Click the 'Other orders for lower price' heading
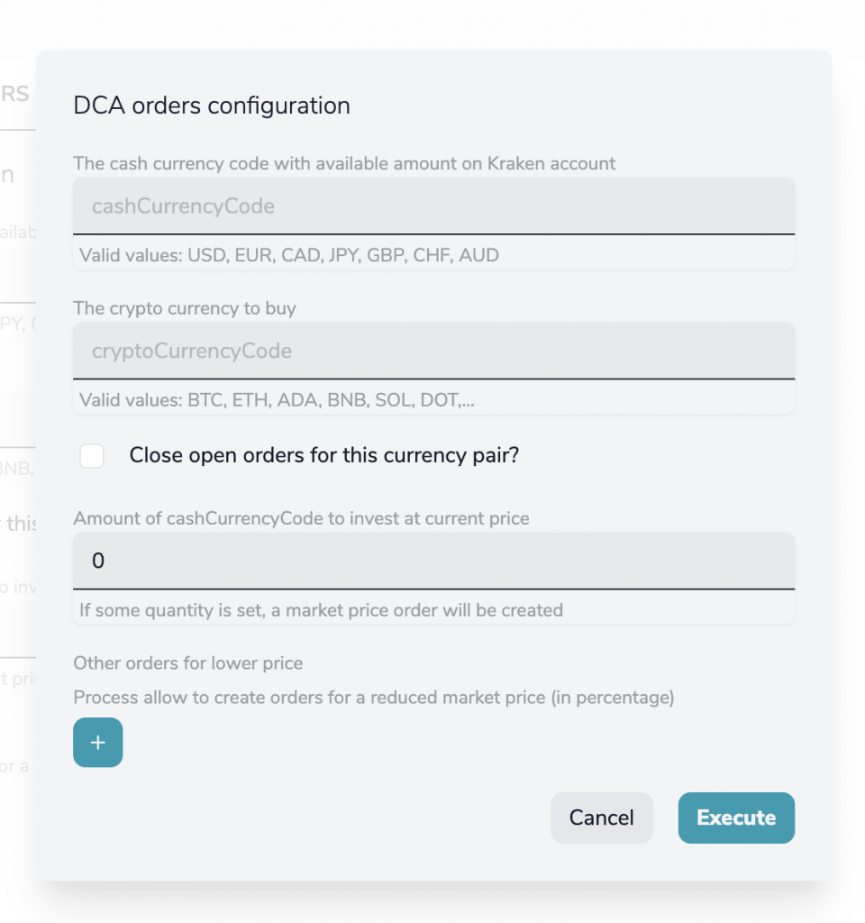 pyautogui.click(x=187, y=663)
